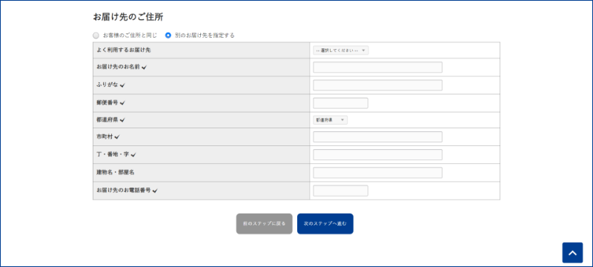Viewport: 593px width, 267px height.
Task: Focus the 丁・番地・字 address field
Action: click(377, 155)
